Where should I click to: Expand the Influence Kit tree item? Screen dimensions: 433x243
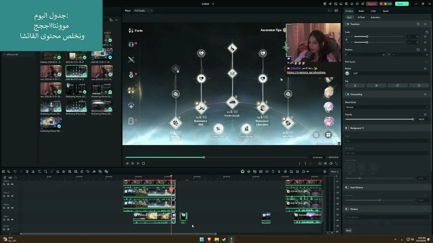click(x=4, y=54)
